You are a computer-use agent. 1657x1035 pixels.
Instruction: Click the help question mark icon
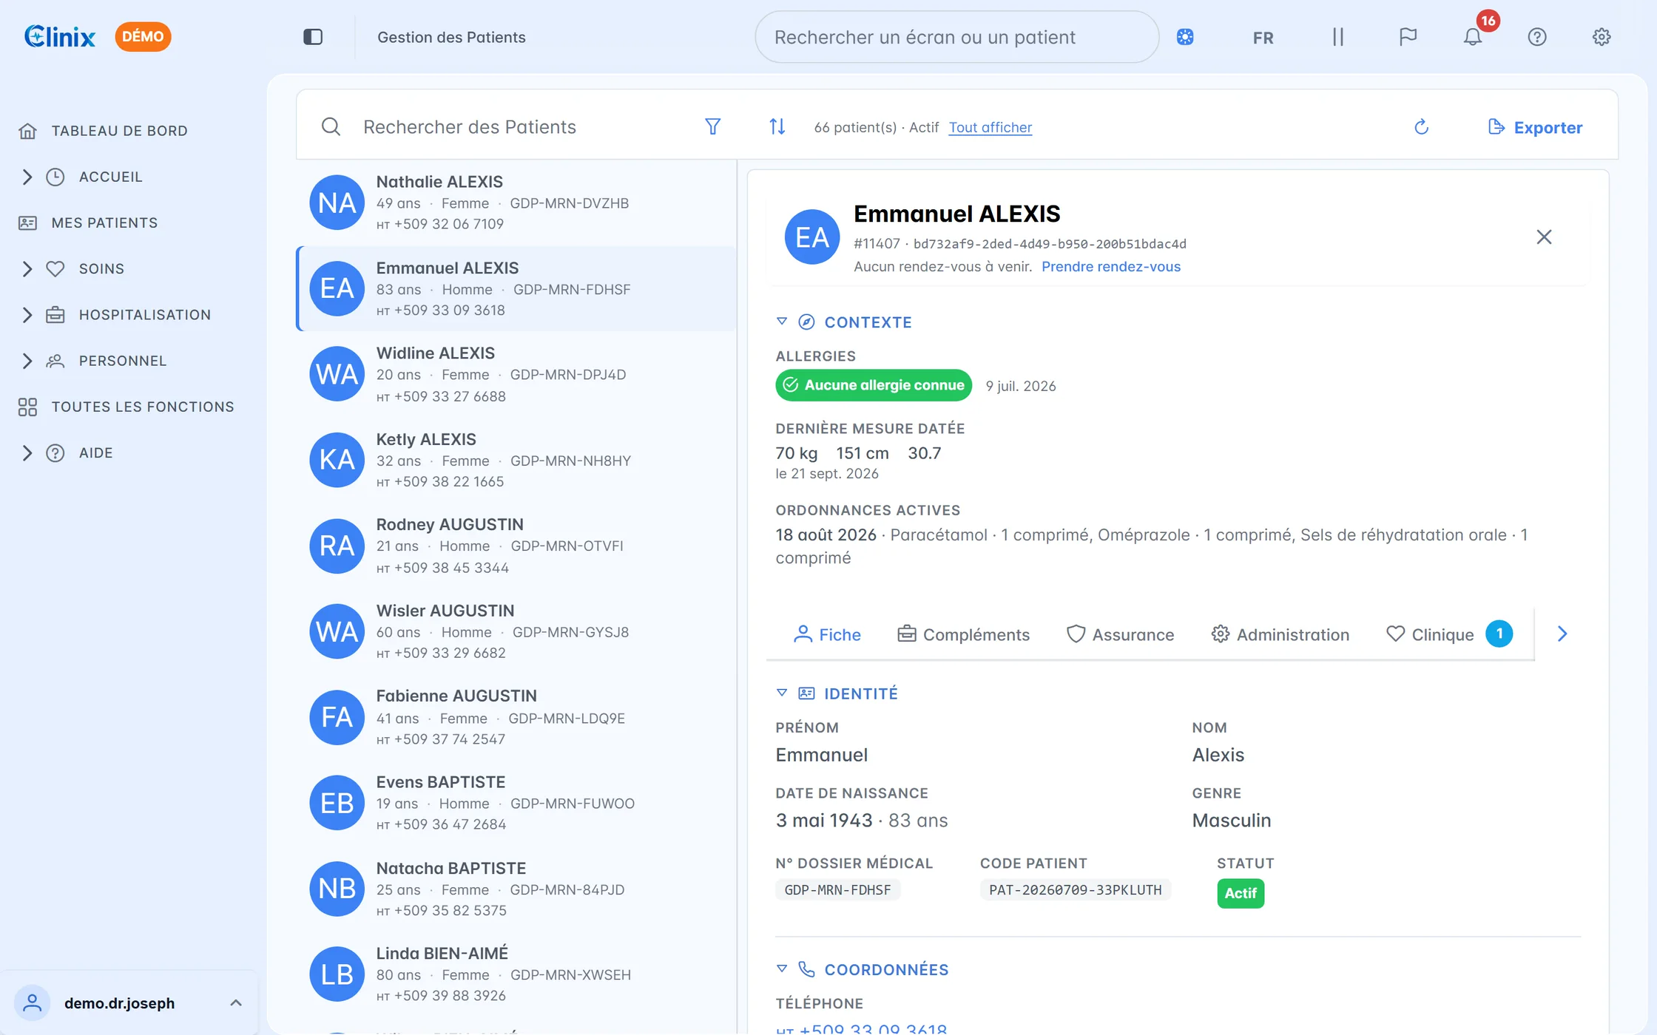[x=1537, y=37]
